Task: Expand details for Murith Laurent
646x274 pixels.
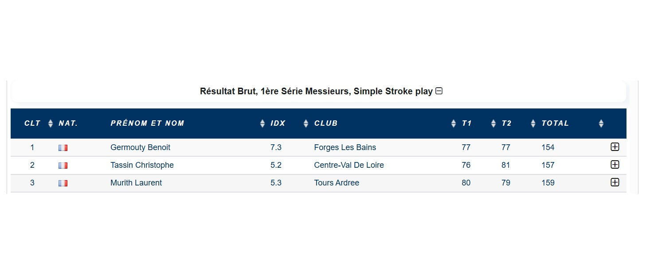Action: coord(615,182)
